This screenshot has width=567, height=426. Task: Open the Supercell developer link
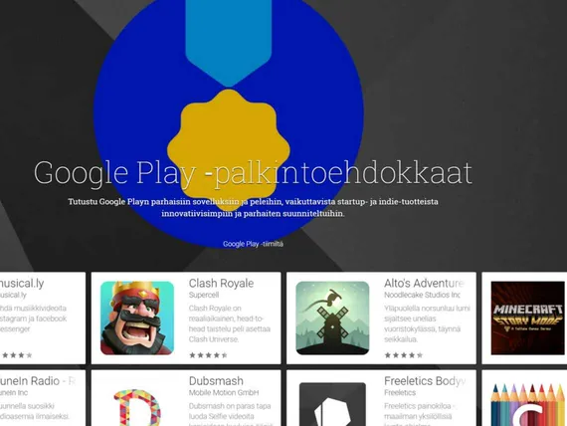(x=204, y=295)
